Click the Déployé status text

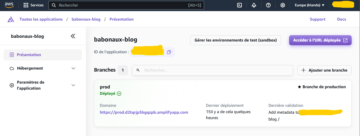coord(108,93)
